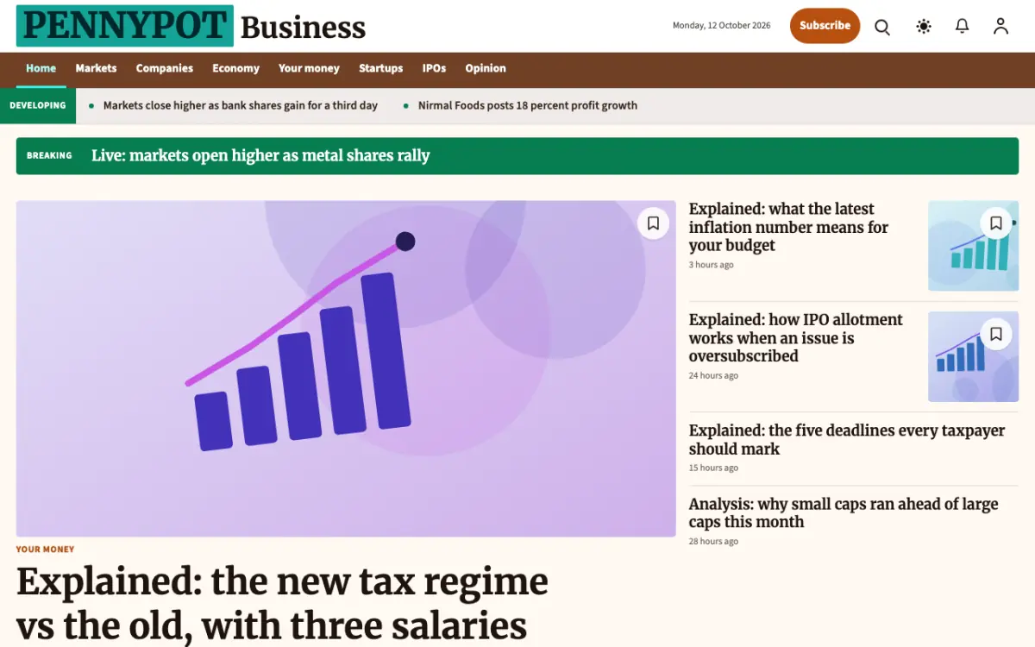Click the large purple bar chart image
This screenshot has width=1035, height=647.
(x=346, y=369)
